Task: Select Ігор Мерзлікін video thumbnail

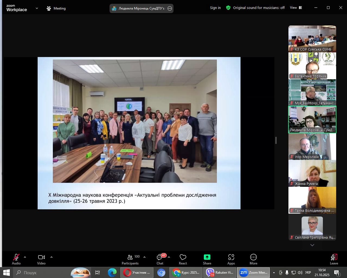Action: point(312,146)
